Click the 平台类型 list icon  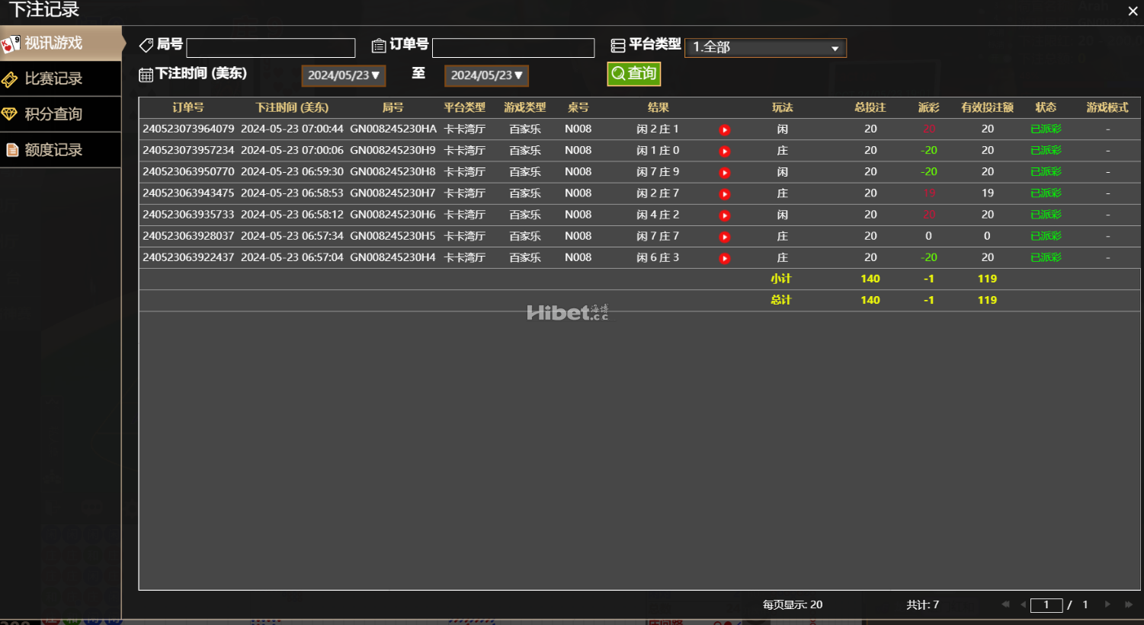618,46
